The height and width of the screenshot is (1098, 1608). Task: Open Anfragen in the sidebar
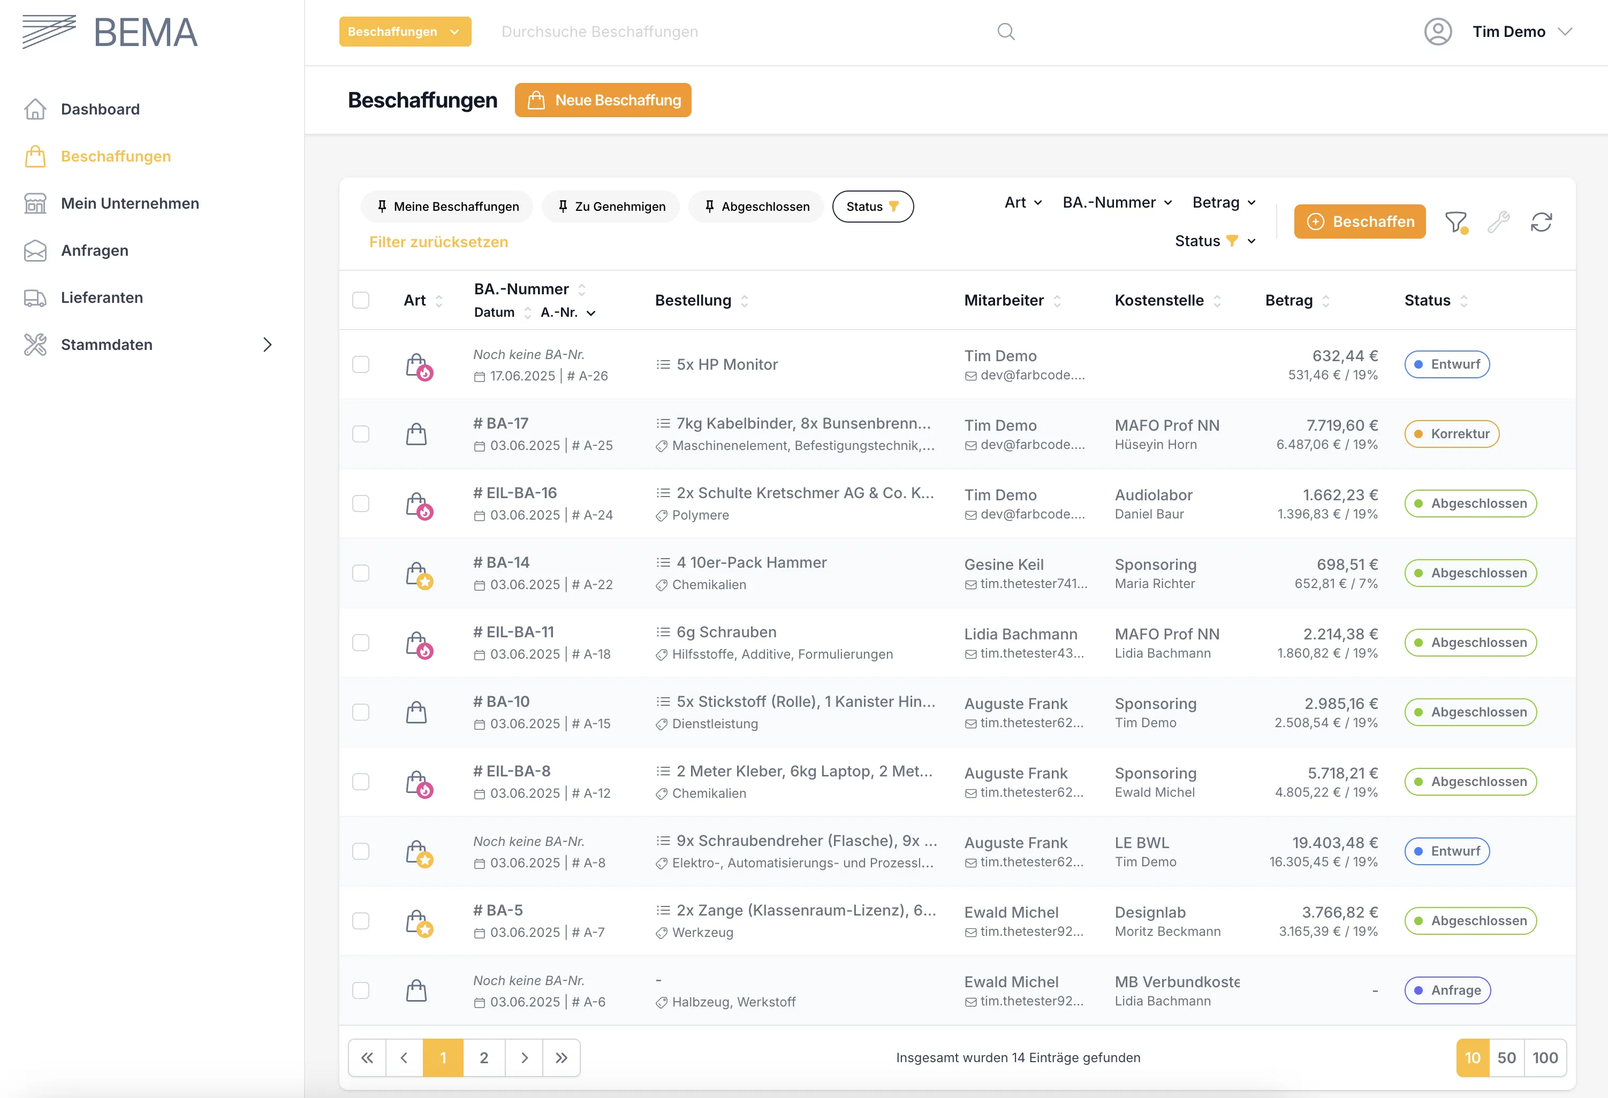pyautogui.click(x=95, y=250)
